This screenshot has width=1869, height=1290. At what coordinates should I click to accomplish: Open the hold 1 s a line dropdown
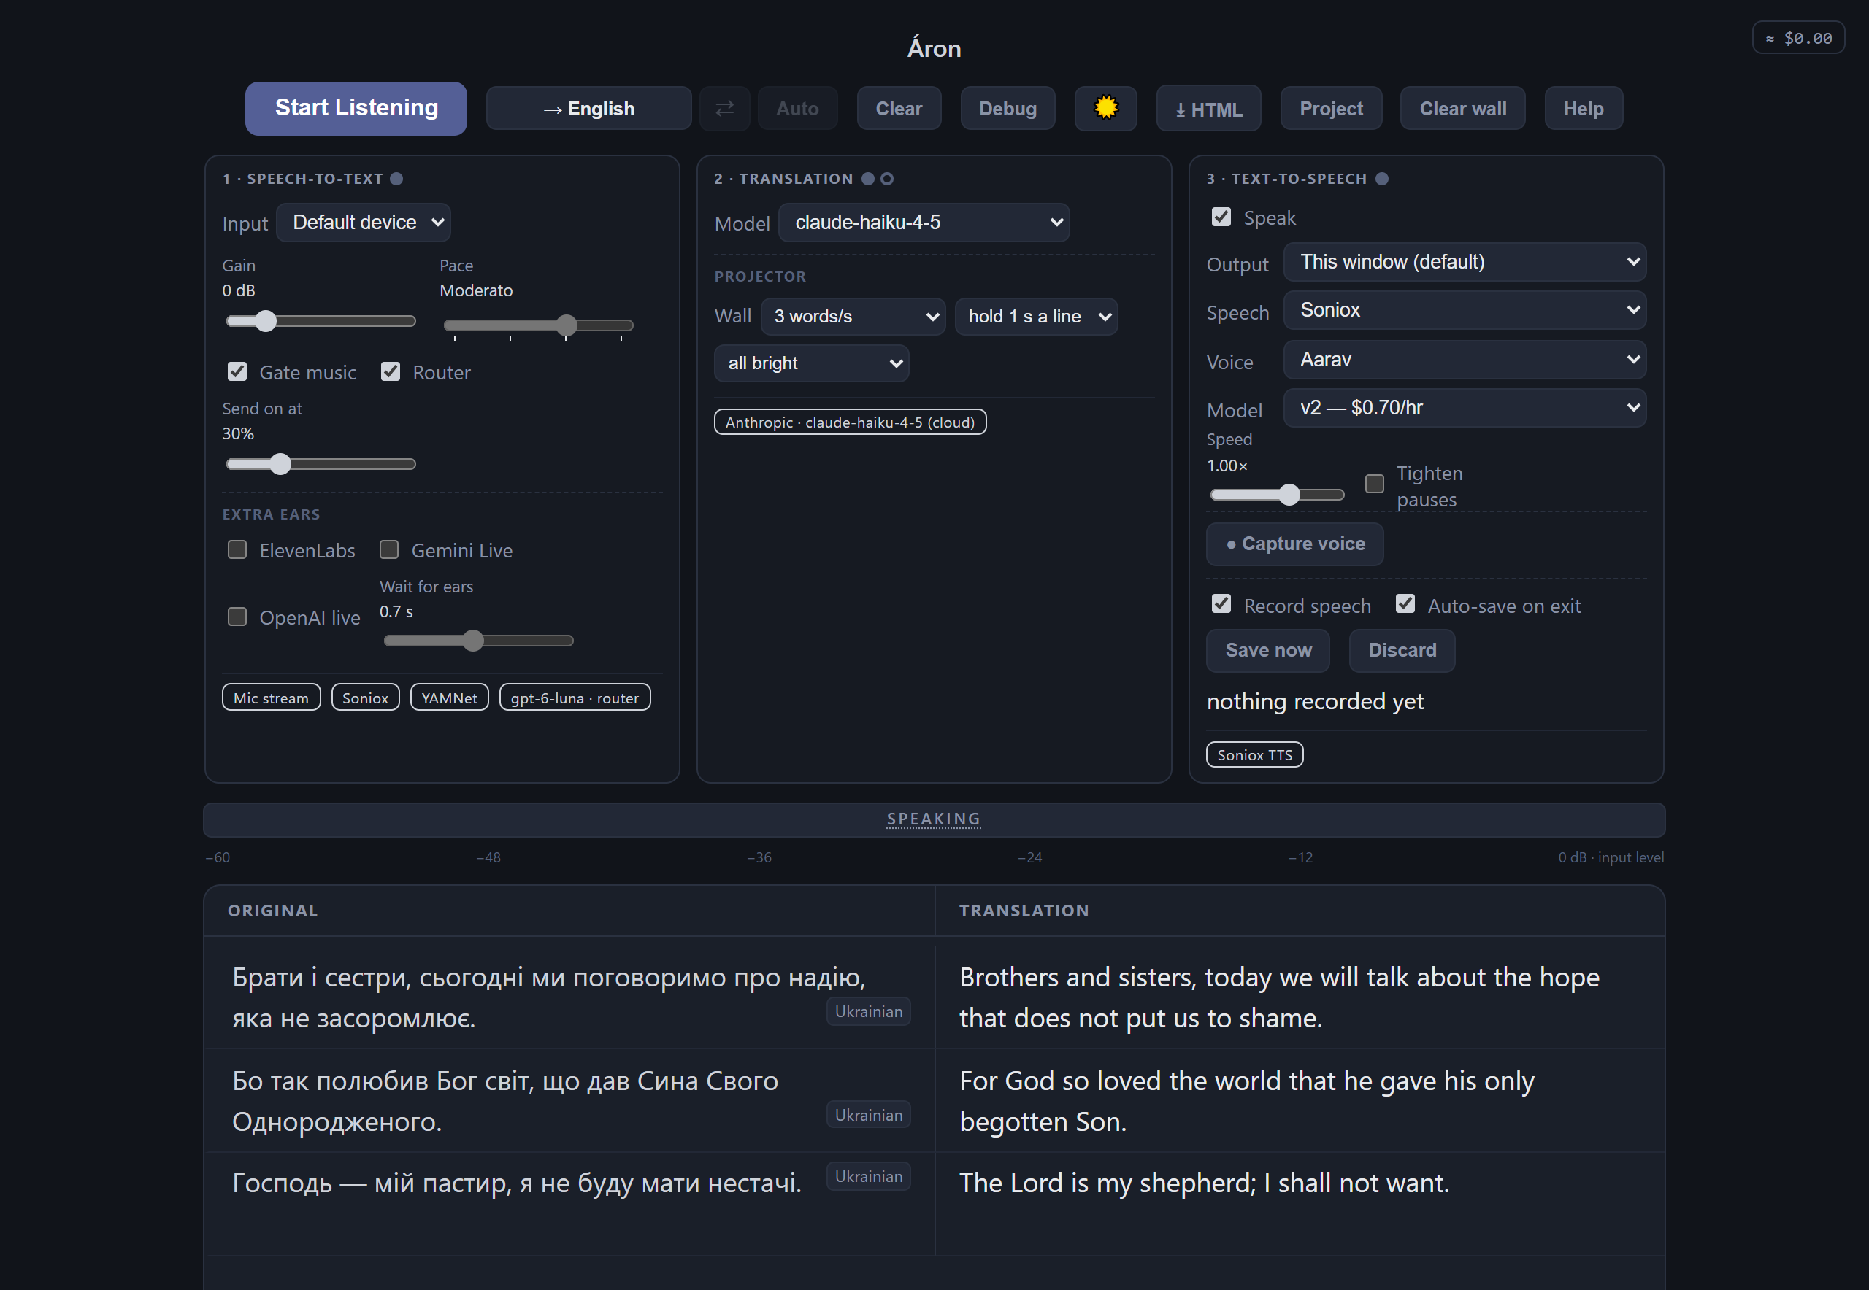(x=1036, y=316)
